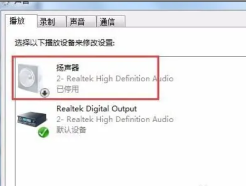Click the down-arrow disabled badge on speaker
Screen dimensions: 246x186
point(45,93)
